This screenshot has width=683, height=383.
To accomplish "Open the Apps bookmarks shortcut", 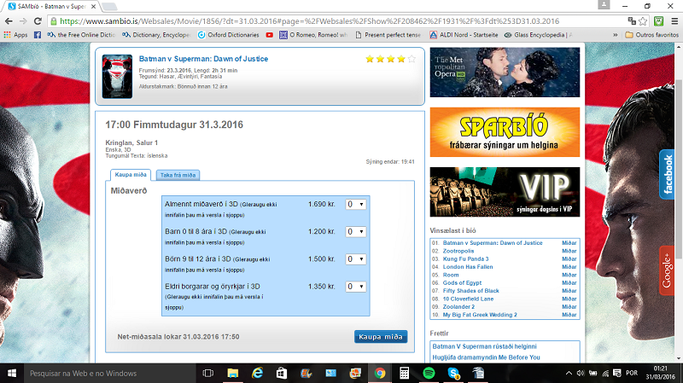I will click(15, 35).
